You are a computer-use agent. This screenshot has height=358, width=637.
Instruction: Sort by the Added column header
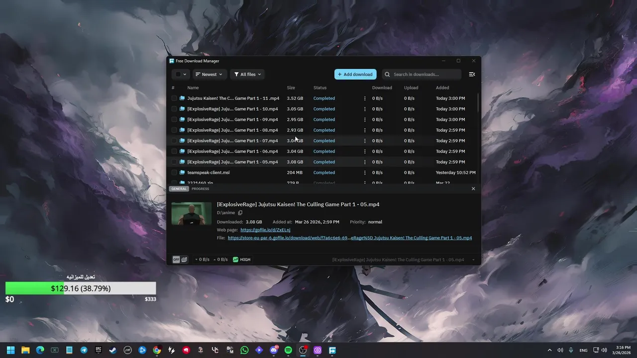coord(442,88)
